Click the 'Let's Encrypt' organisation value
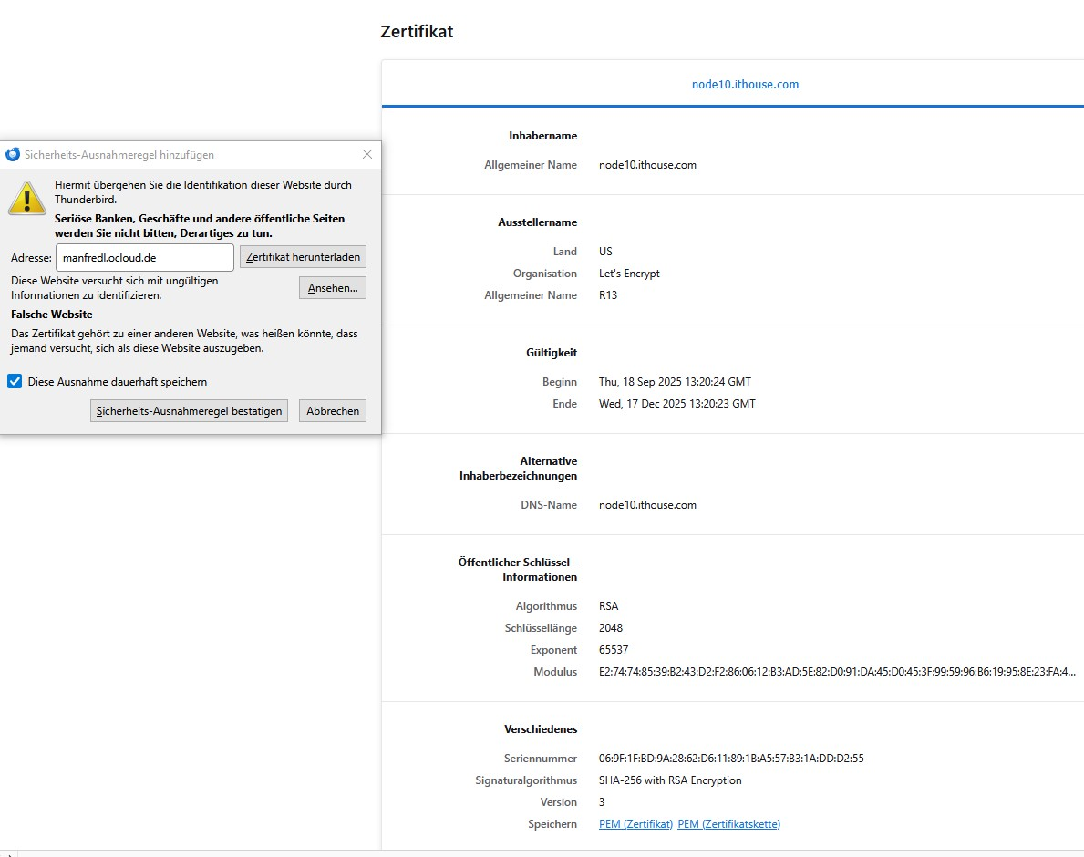The height and width of the screenshot is (857, 1084). pos(629,274)
